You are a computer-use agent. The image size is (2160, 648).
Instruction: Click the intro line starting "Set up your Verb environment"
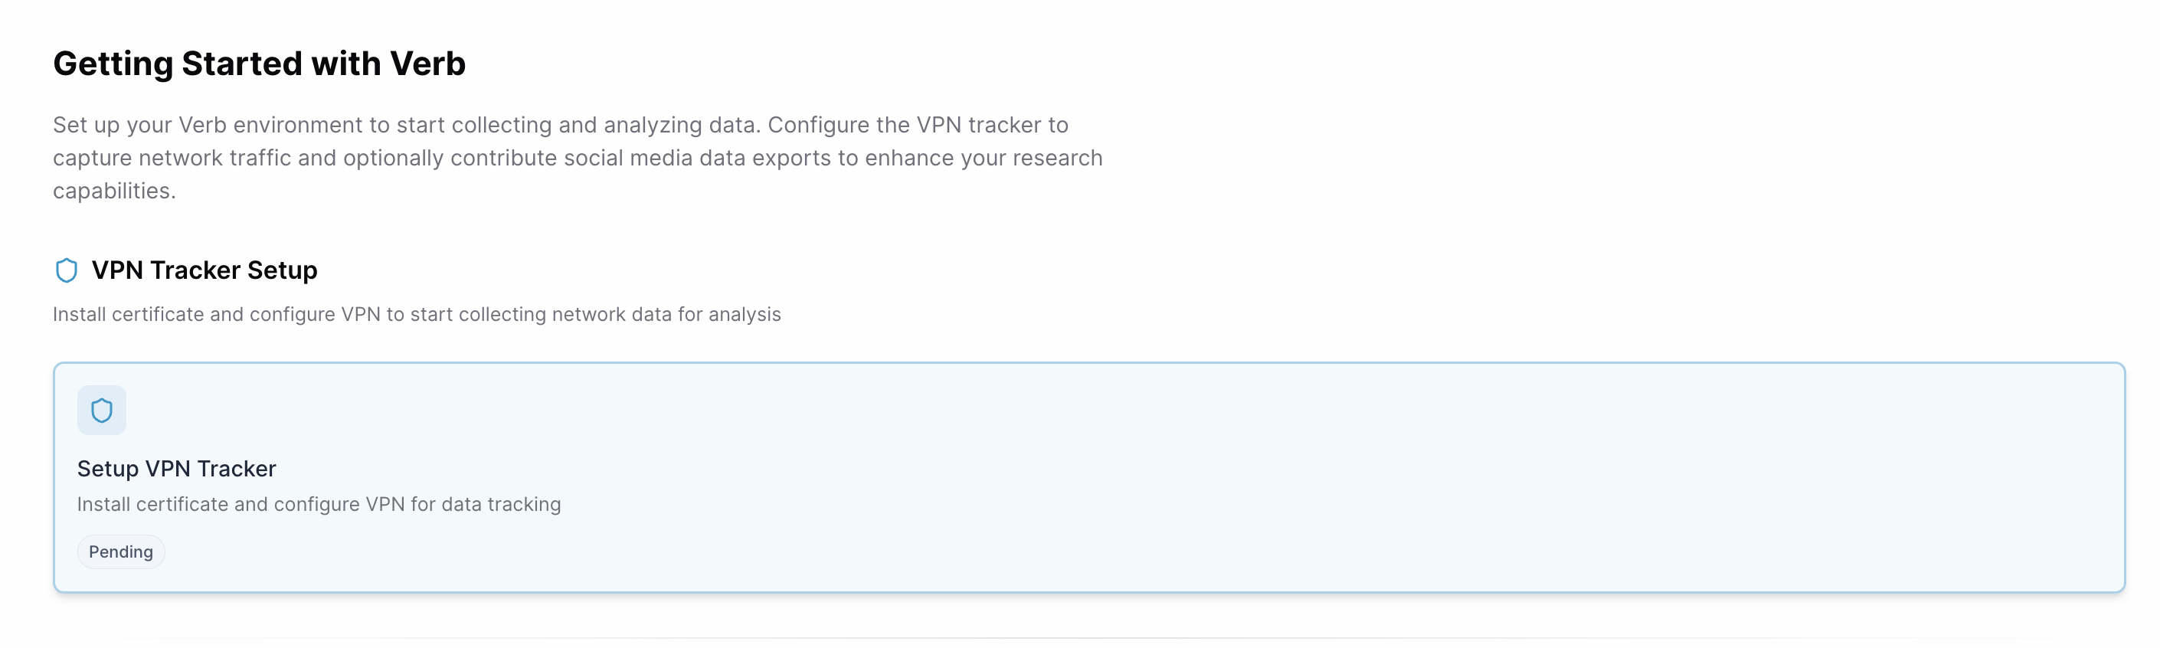tap(560, 125)
